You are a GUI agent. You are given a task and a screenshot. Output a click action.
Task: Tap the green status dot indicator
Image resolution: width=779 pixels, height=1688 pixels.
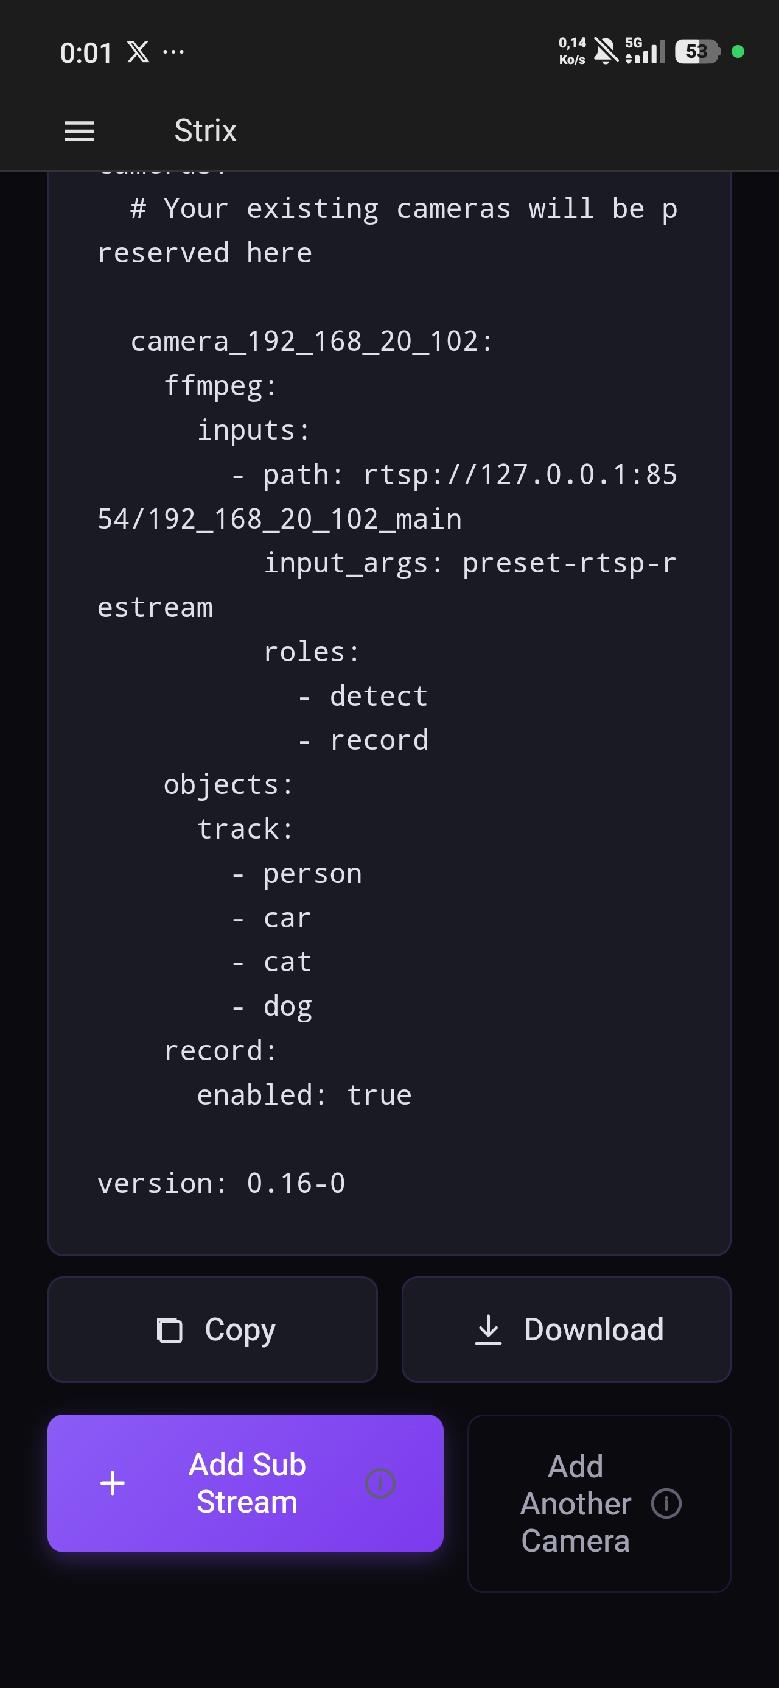(738, 52)
